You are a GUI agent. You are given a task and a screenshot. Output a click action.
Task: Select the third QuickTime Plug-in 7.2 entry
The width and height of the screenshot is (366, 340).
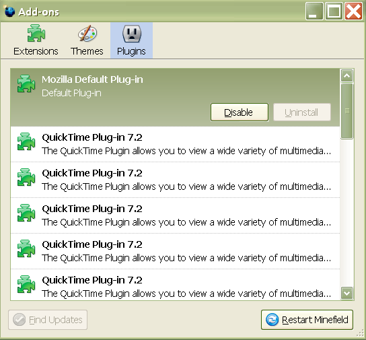pyautogui.click(x=175, y=215)
